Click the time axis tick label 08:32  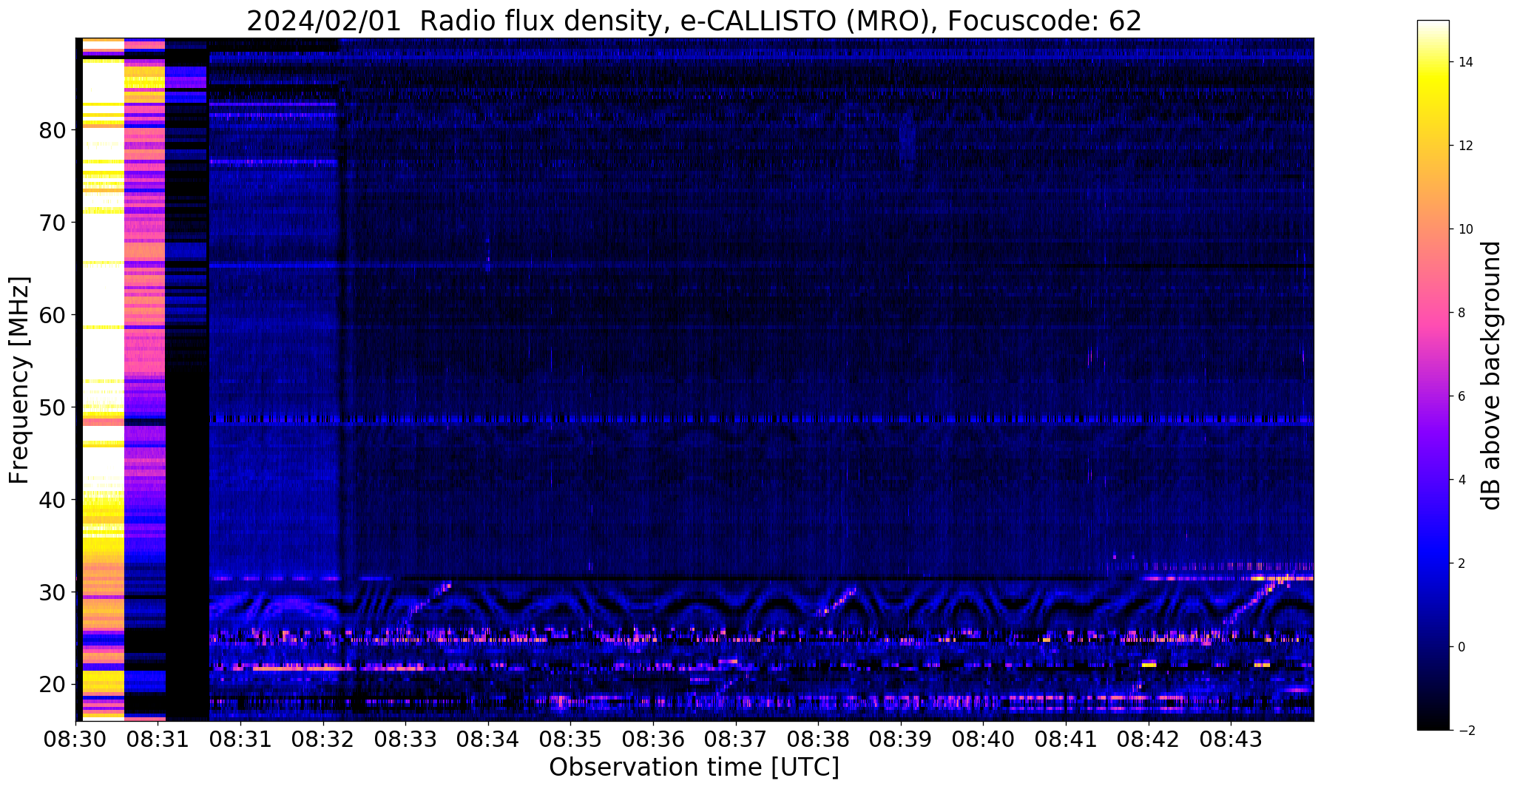tap(323, 739)
